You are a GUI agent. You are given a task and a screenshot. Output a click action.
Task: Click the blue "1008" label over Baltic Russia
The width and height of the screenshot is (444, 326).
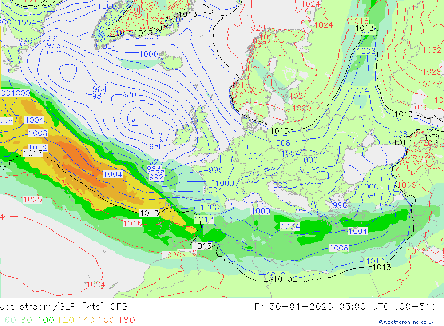tap(366, 51)
